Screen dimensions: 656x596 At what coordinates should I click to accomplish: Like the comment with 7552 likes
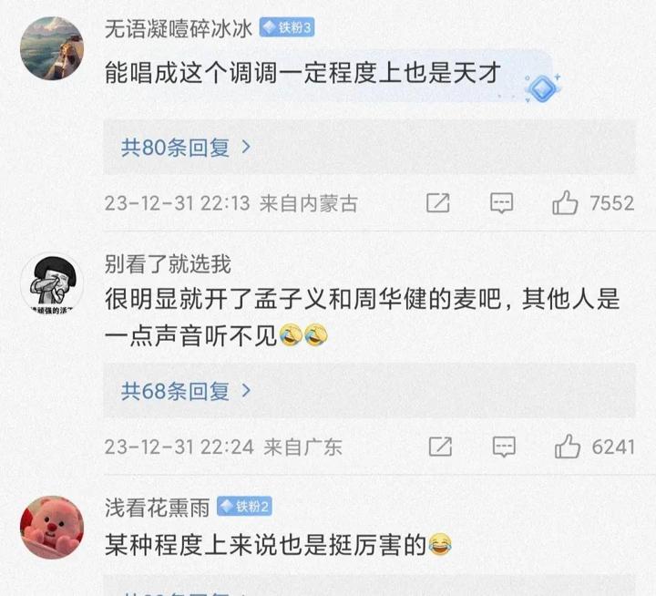[x=565, y=203]
